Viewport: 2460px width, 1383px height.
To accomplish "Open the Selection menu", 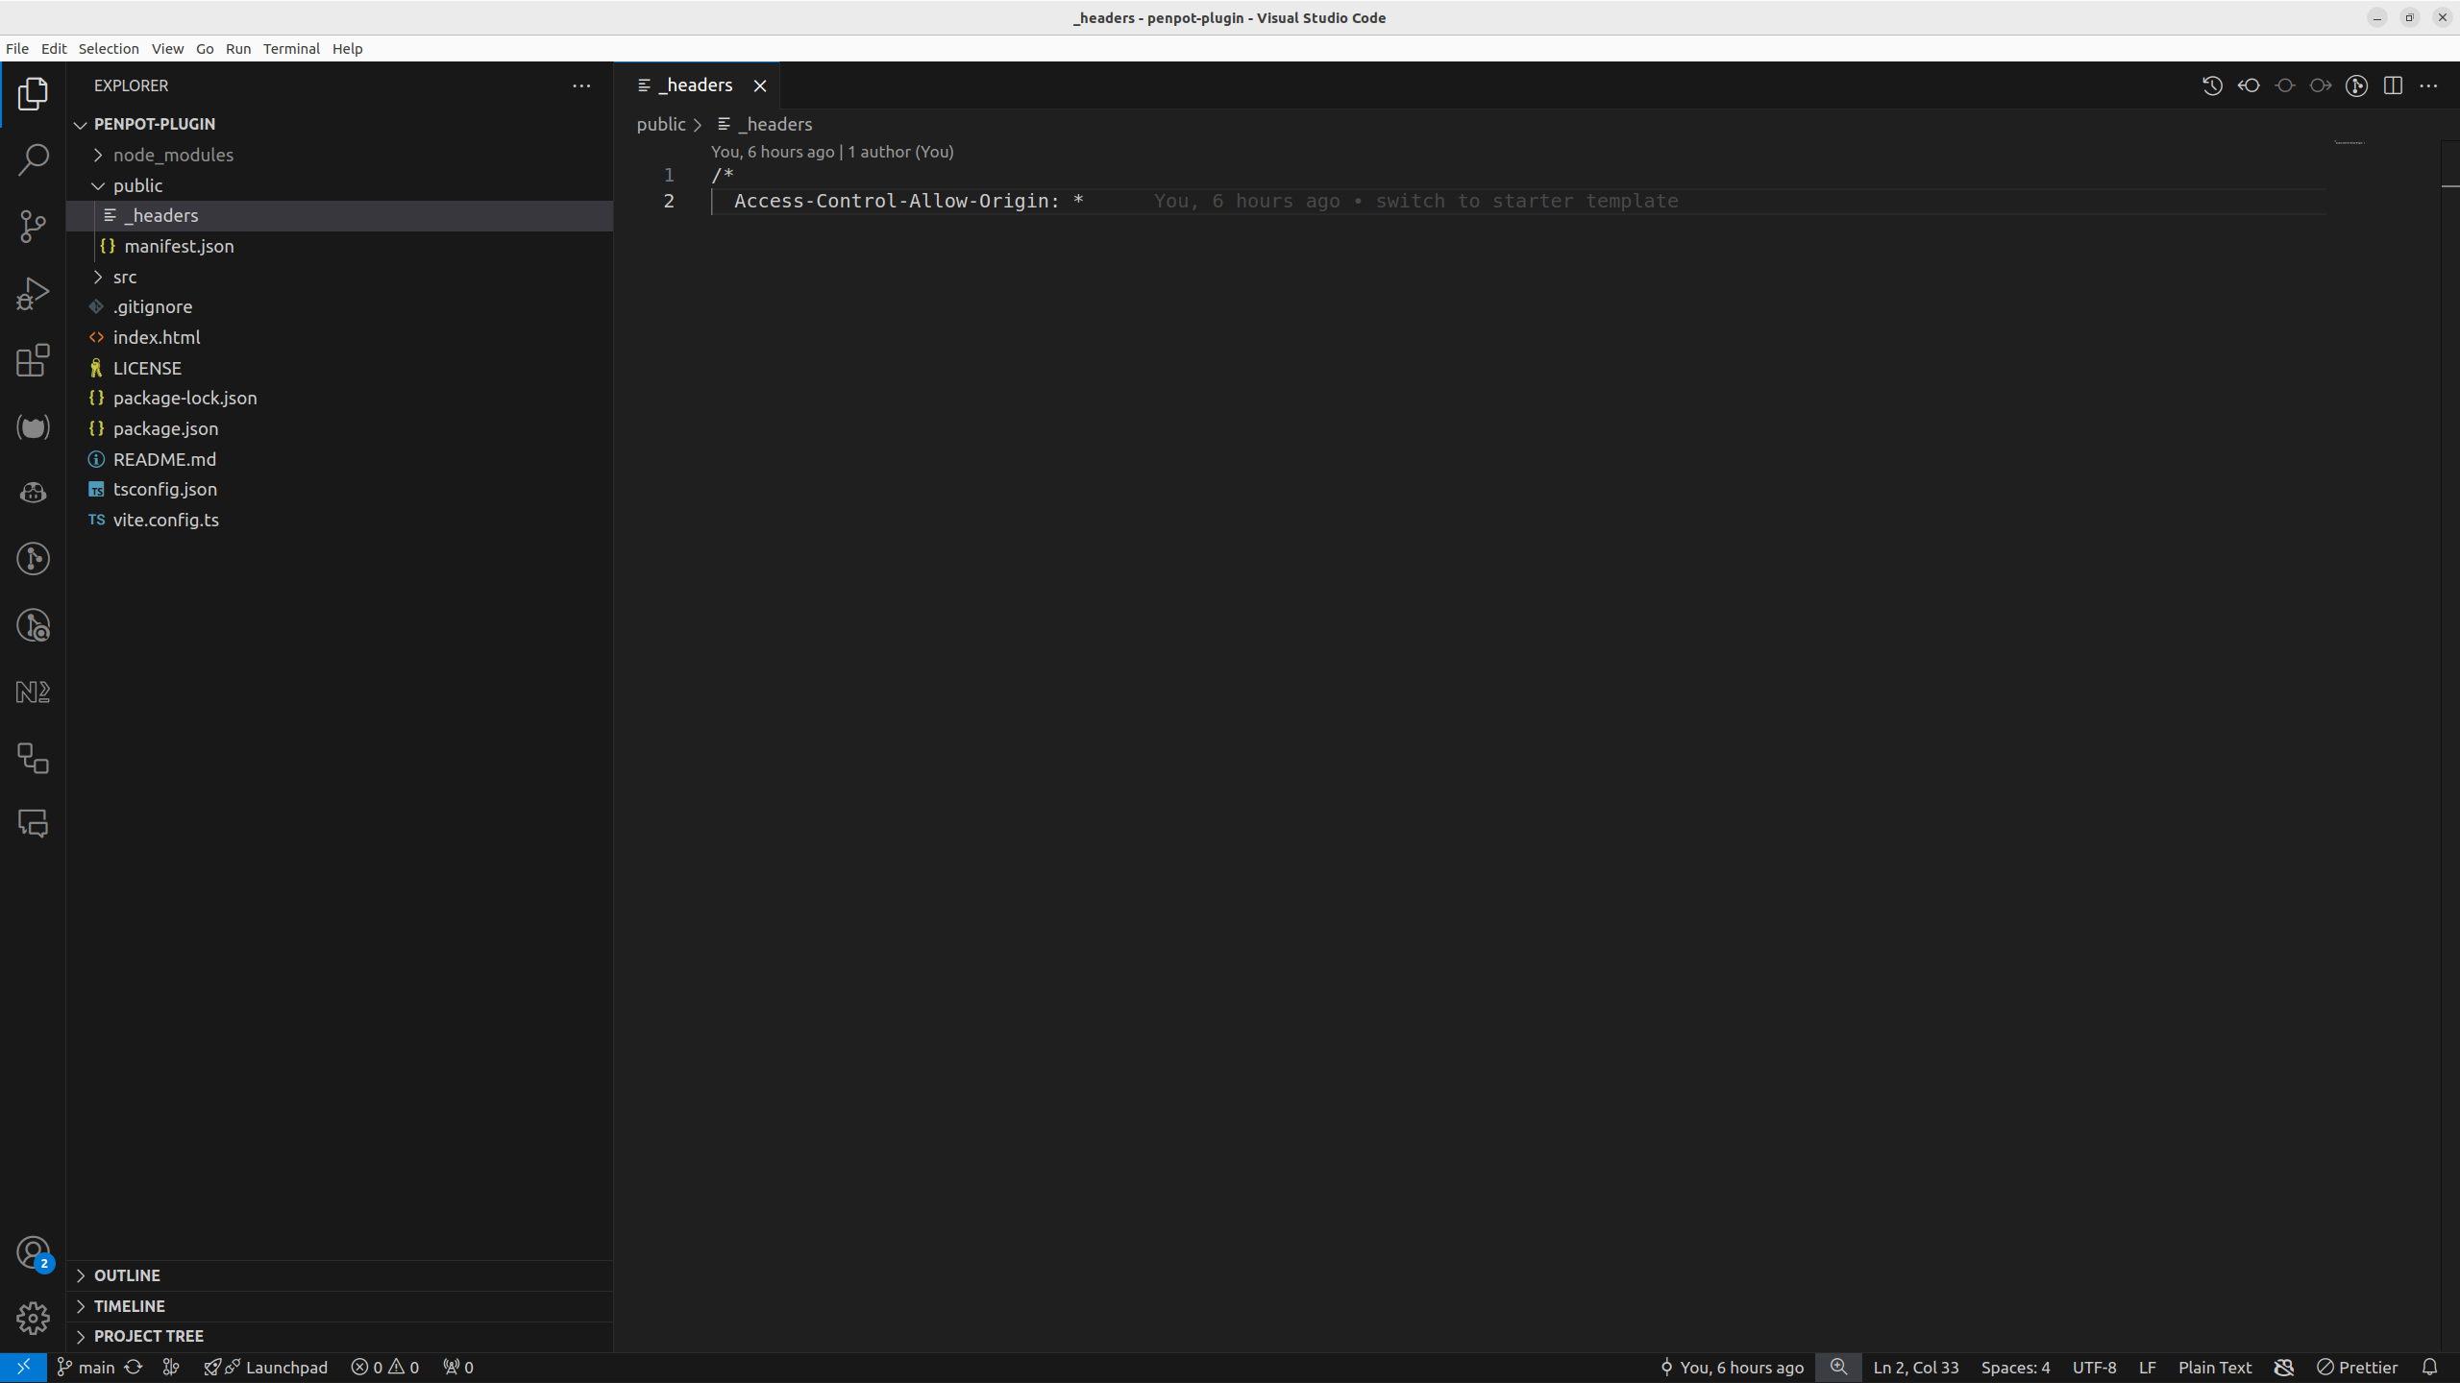I will (x=109, y=49).
